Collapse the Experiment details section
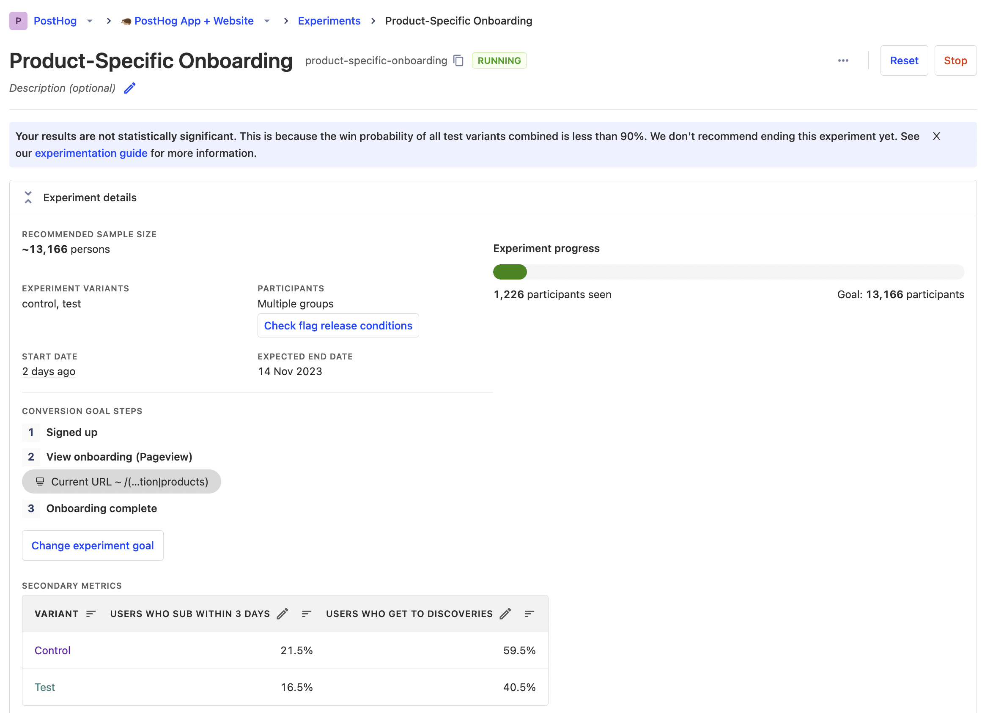993x713 pixels. point(28,197)
